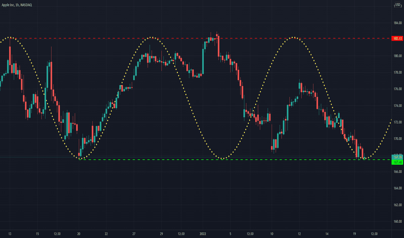Image resolution: width=404 pixels, height=238 pixels.
Task: Click the 172.00 price scale label
Action: (397, 122)
